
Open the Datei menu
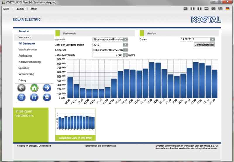point(6,9)
